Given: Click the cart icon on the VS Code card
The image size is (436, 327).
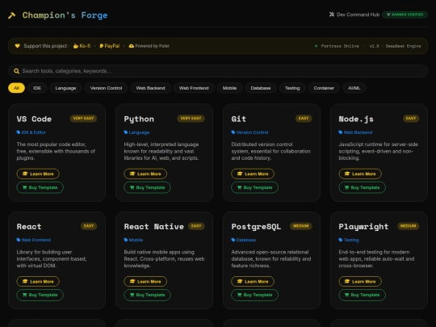Looking at the screenshot, I should [24, 187].
